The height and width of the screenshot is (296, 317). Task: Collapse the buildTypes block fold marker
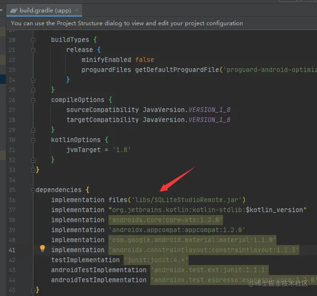pos(33,40)
